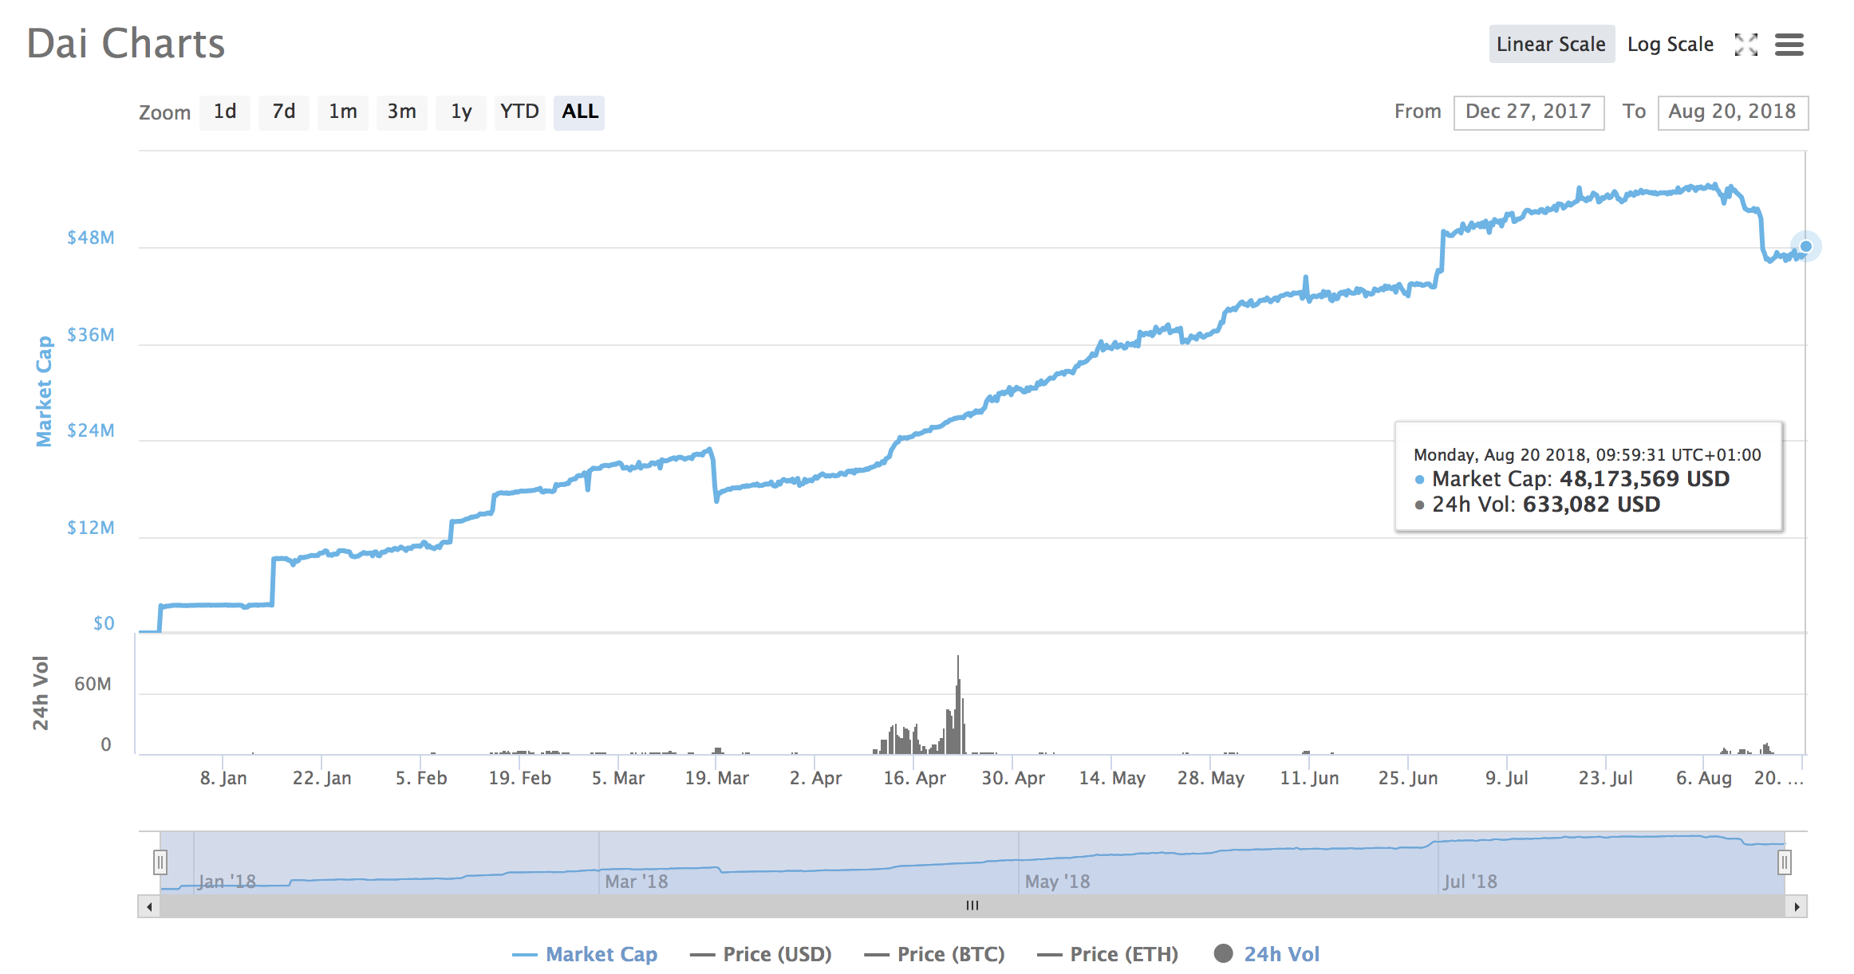Viewport: 1854px width, 974px height.
Task: Click the 23. Jul x-axis label
Action: [x=1606, y=778]
